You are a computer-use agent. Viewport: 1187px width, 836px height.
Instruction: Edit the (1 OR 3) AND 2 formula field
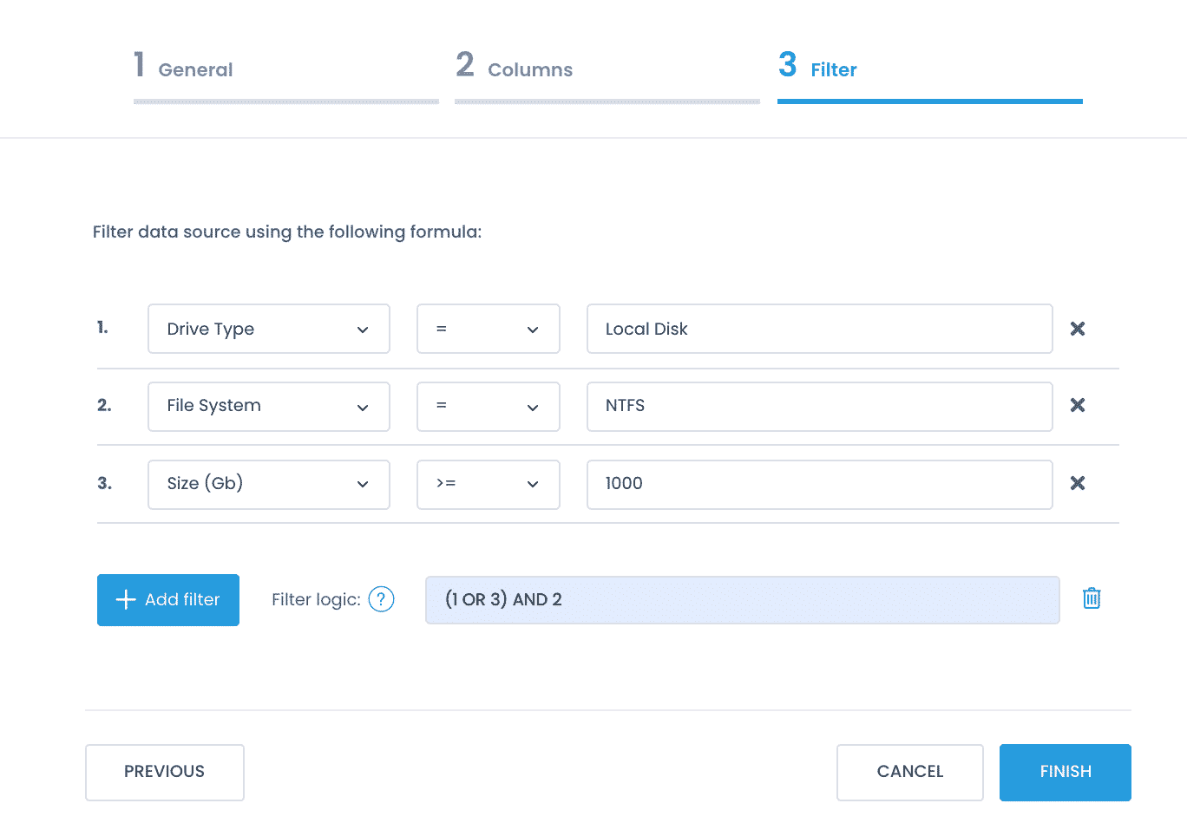(742, 599)
